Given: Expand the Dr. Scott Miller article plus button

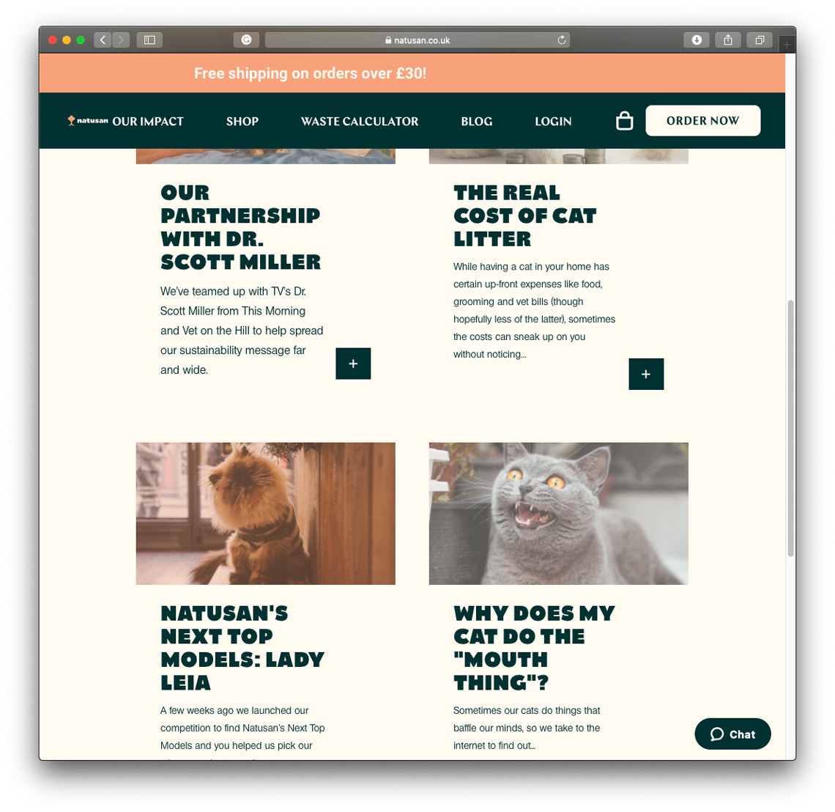Looking at the screenshot, I should coord(353,364).
